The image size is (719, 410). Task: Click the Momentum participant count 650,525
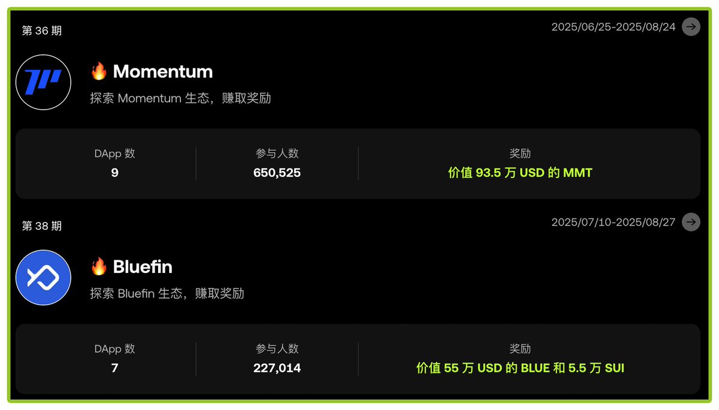coord(277,173)
